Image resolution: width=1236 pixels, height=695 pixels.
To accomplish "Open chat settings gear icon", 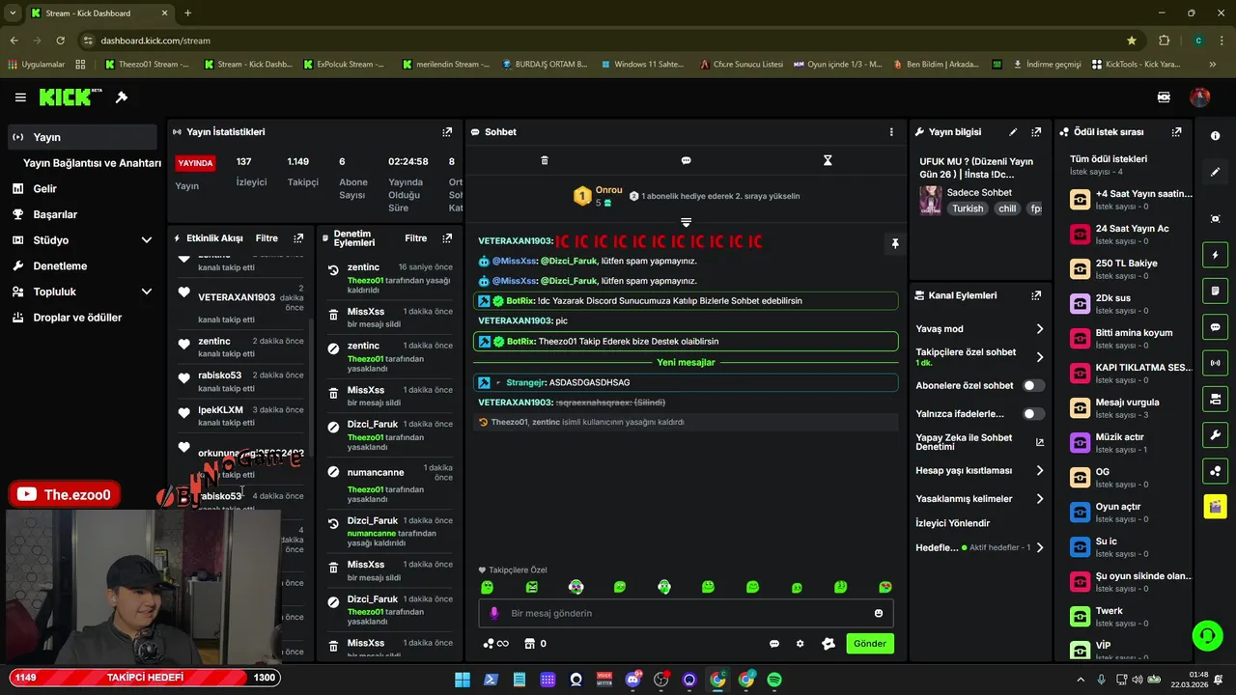I will [800, 644].
